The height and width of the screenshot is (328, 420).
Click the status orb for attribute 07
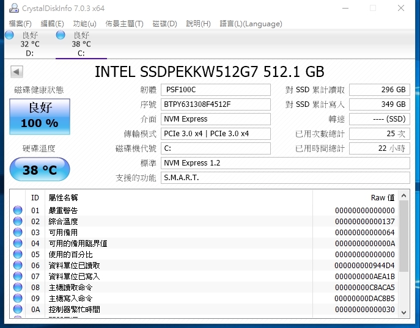[x=18, y=276]
